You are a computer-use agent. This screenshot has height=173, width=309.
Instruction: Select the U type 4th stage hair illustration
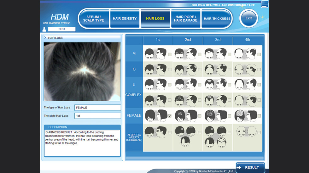[x=245, y=85]
